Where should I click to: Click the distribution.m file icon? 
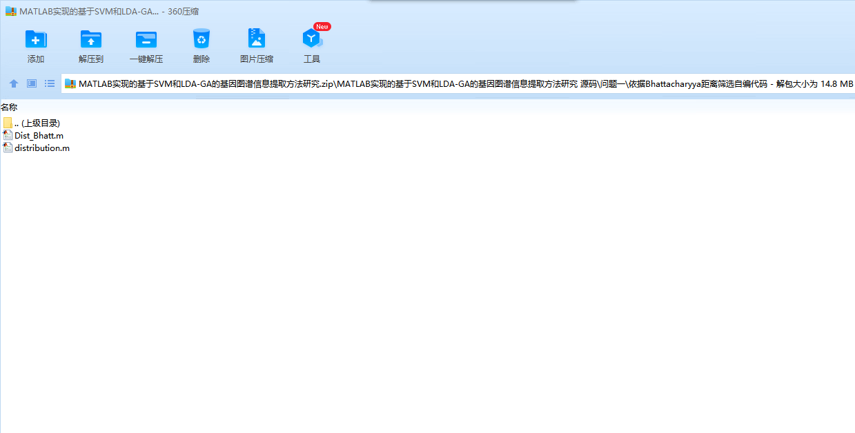(x=8, y=148)
